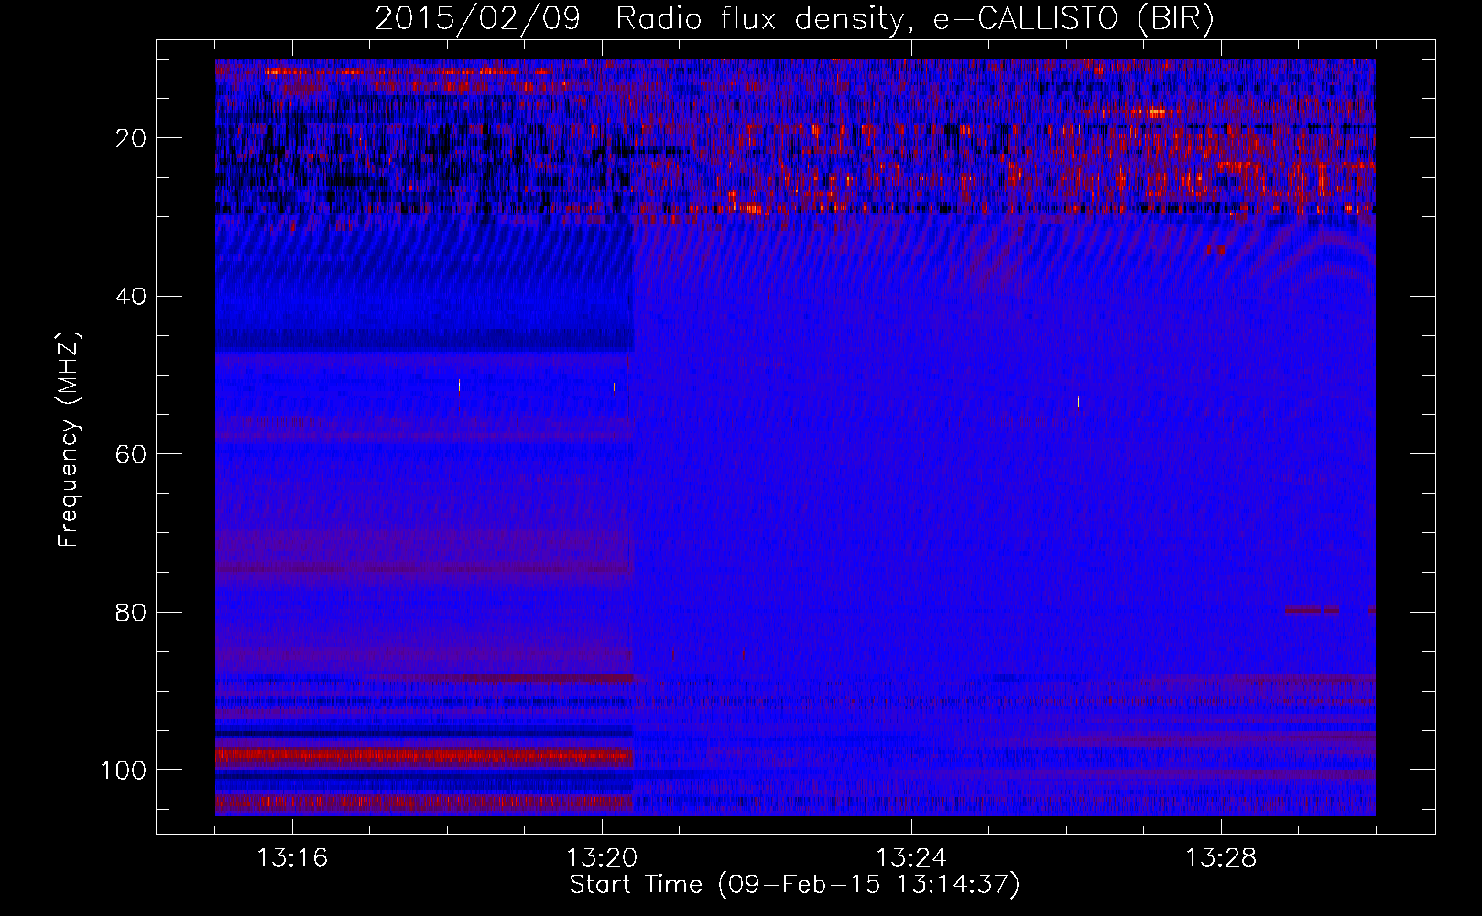Click the 13:24 time tick label

911,858
